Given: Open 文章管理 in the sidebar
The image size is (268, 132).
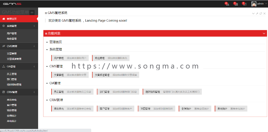Looking at the screenshot, I should [12, 53].
